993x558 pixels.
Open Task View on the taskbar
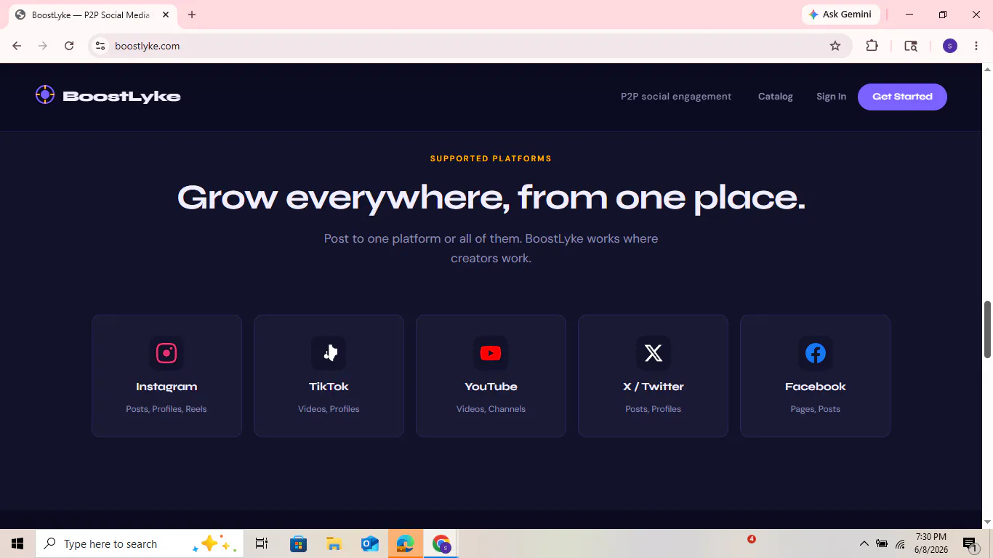coord(262,543)
